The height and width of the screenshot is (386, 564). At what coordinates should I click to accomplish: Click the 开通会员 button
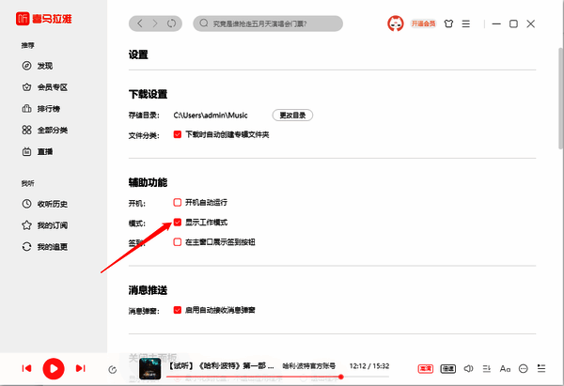423,23
